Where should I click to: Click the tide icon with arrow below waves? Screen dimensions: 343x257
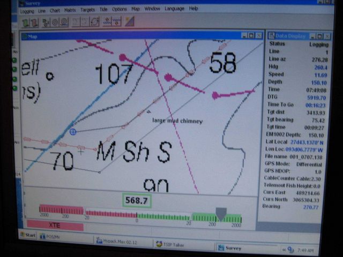coord(117,22)
